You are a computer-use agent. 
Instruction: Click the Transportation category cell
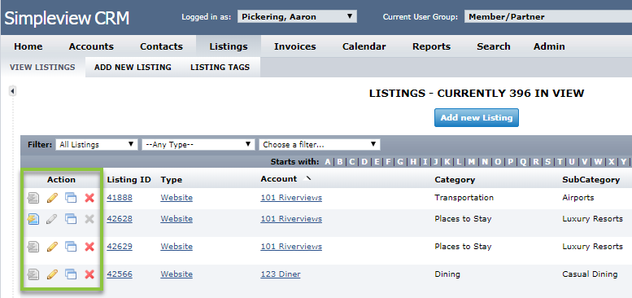click(464, 198)
